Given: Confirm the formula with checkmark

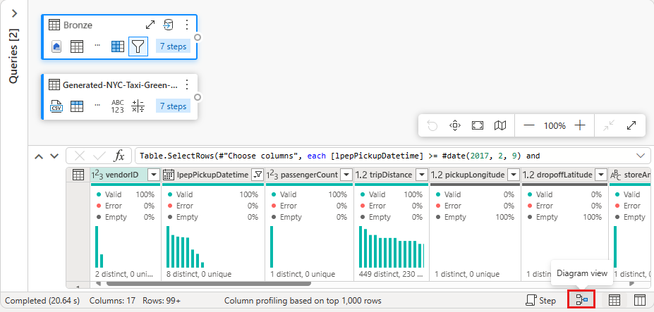Looking at the screenshot, I should point(99,156).
